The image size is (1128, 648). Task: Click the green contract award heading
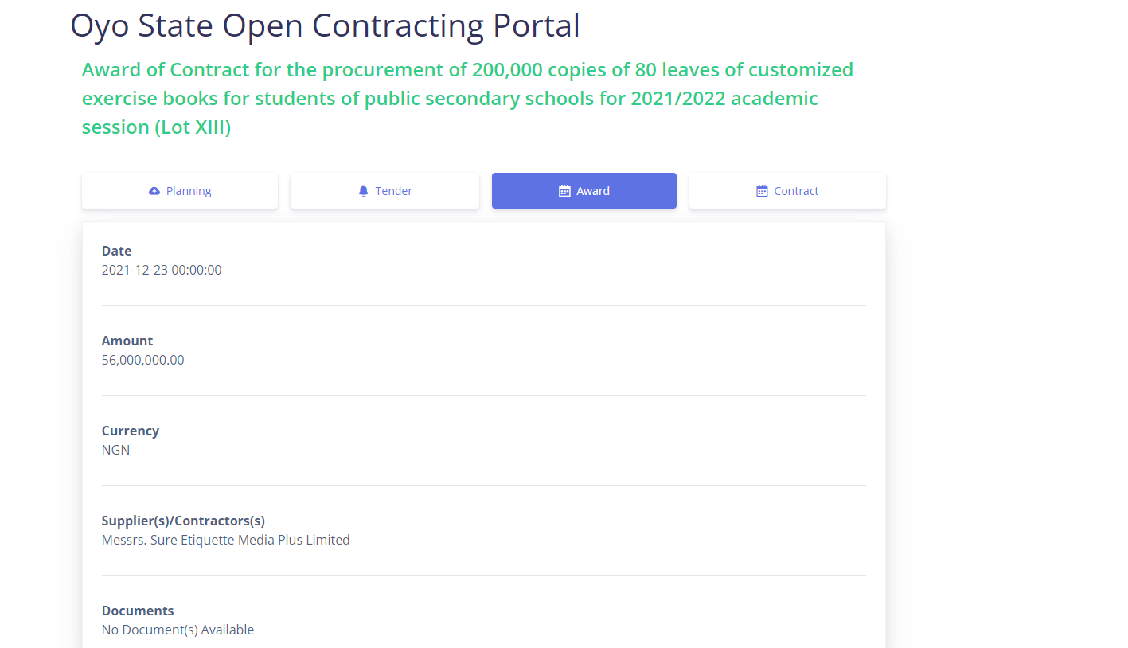[x=467, y=99]
